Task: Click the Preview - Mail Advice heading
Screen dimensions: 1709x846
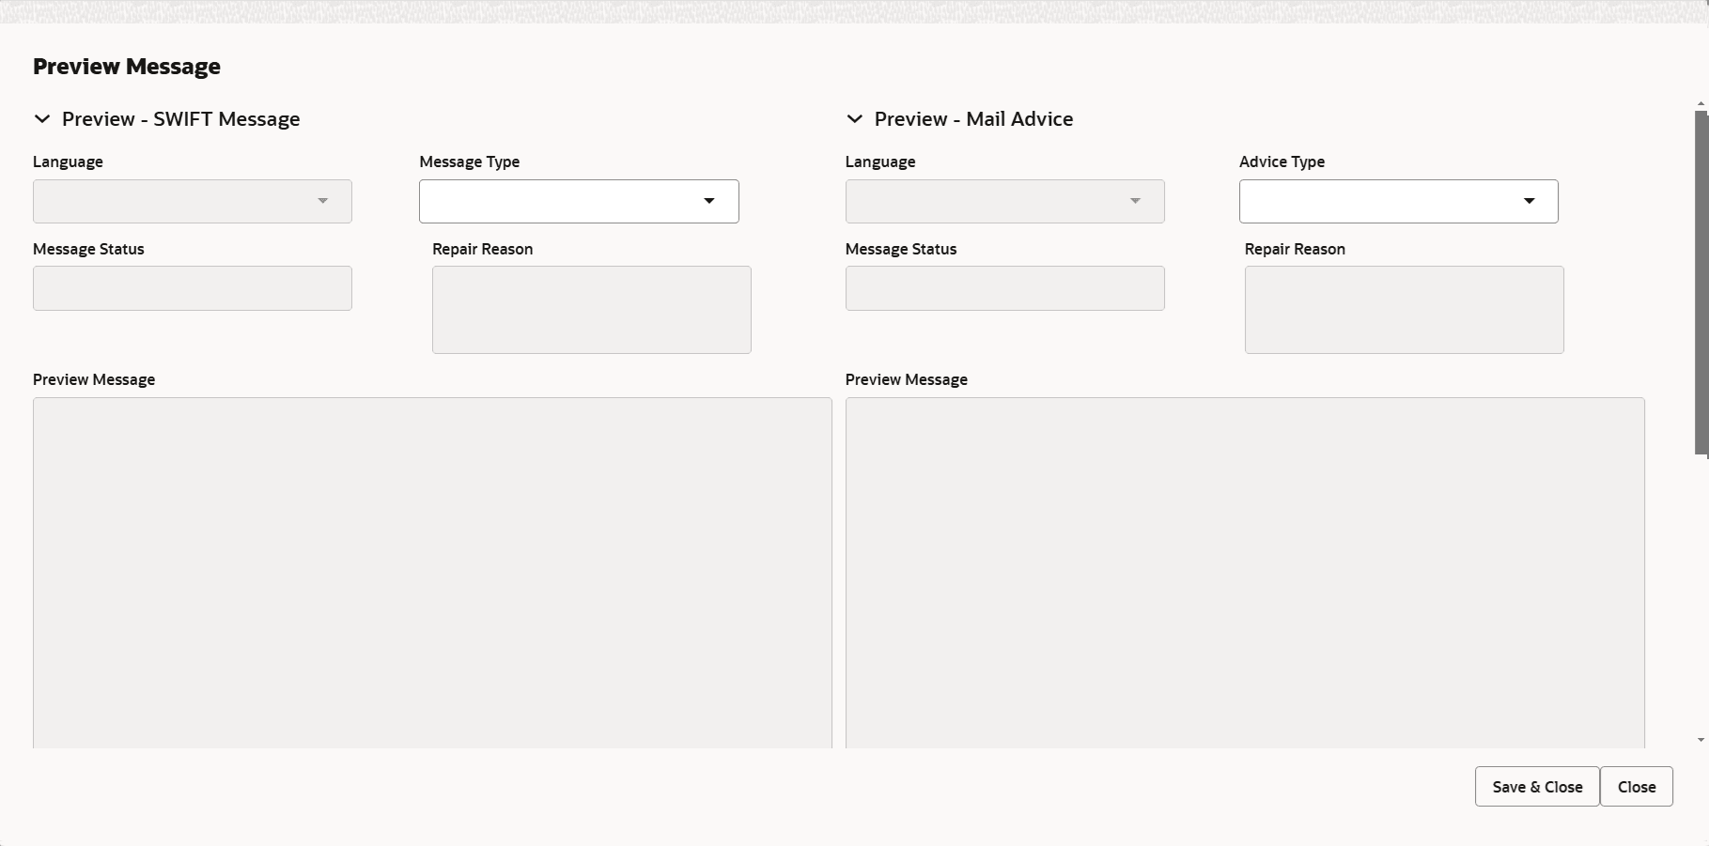Action: [973, 119]
